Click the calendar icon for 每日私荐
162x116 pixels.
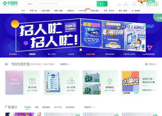tap(32, 81)
